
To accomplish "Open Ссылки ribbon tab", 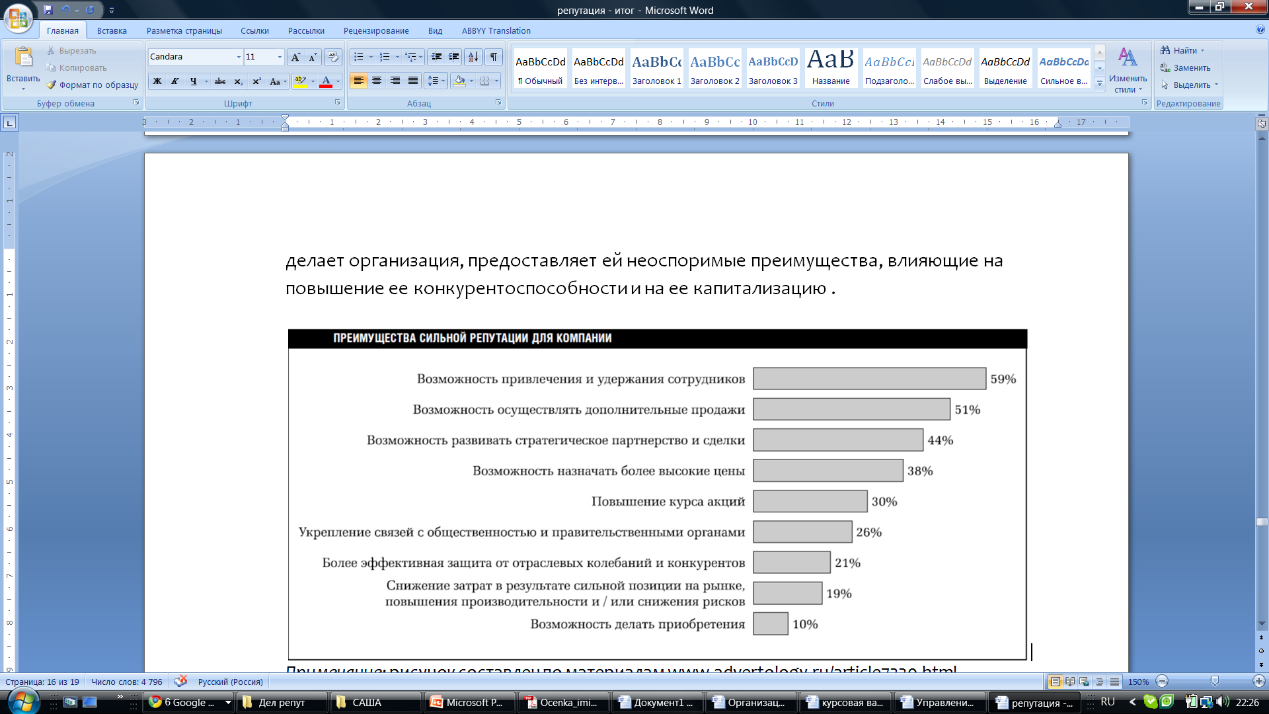I will (x=254, y=30).
